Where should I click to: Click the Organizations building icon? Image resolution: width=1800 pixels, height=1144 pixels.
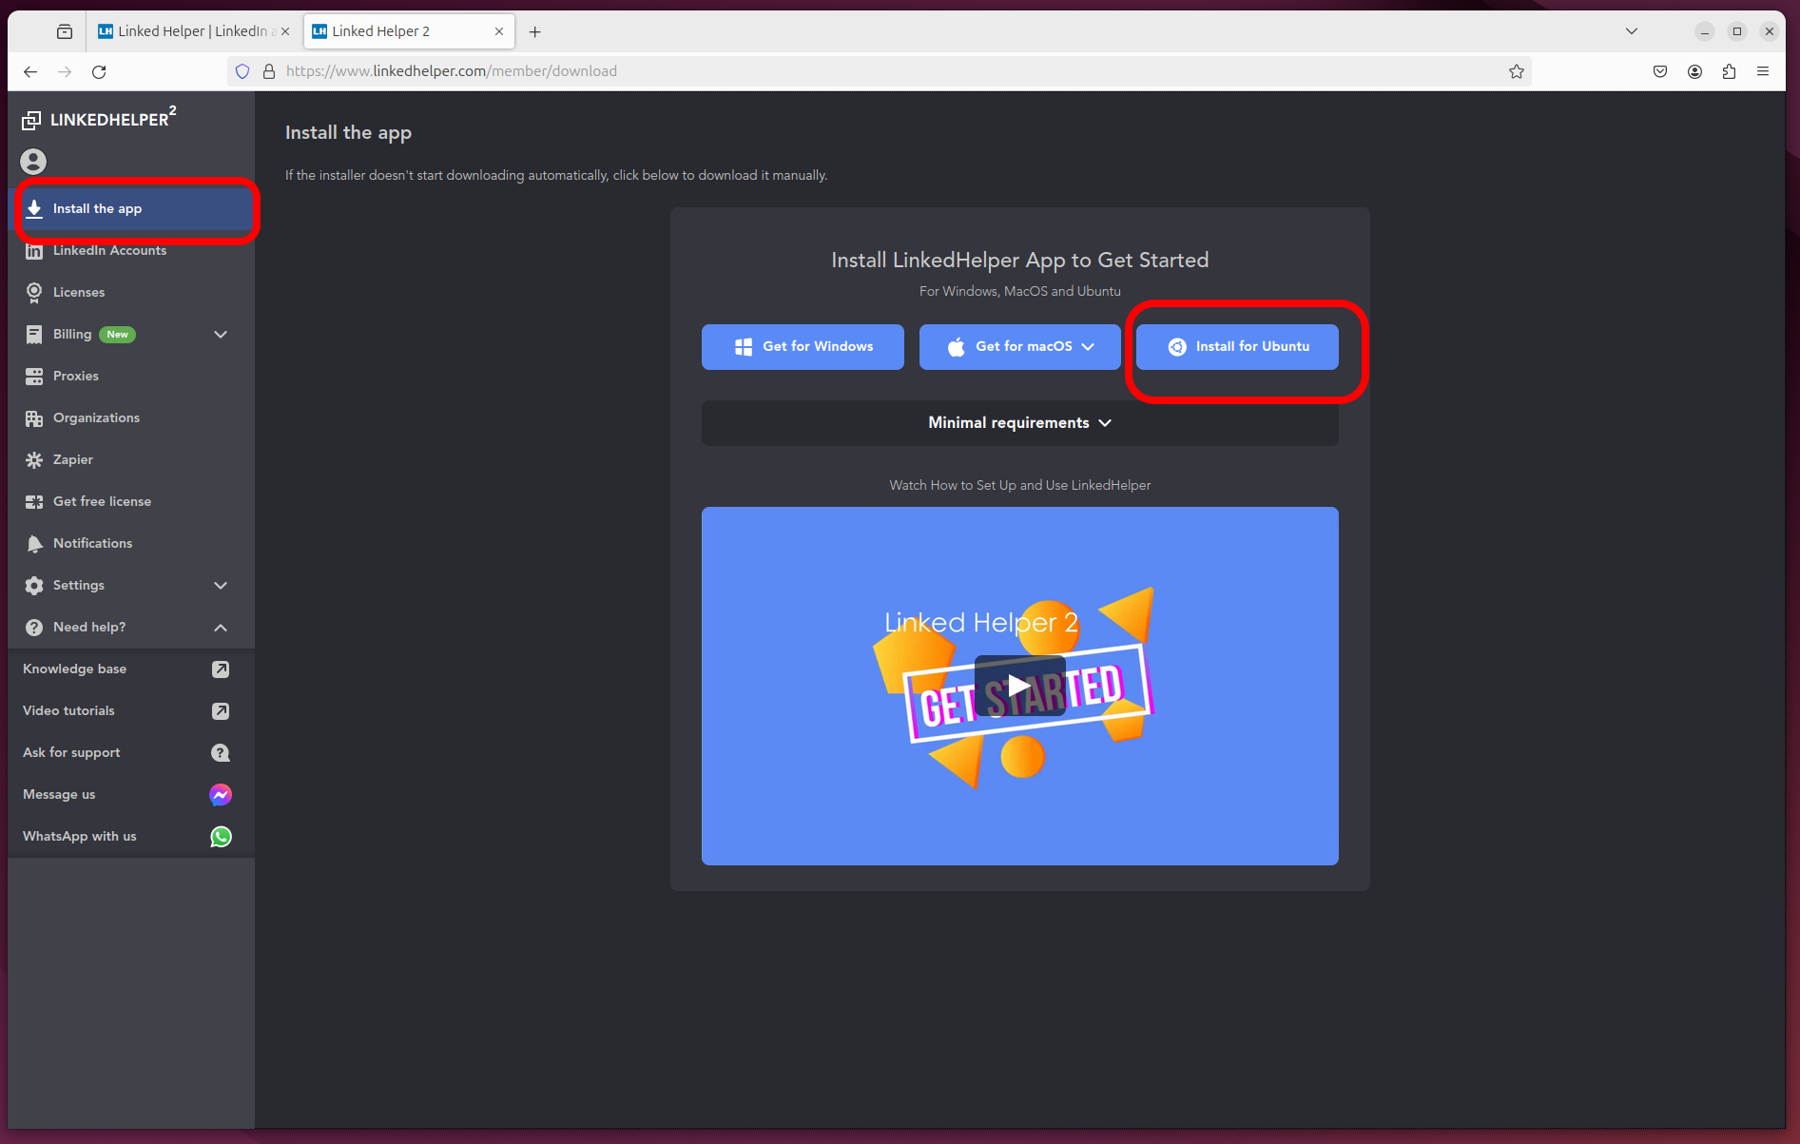pyautogui.click(x=34, y=418)
